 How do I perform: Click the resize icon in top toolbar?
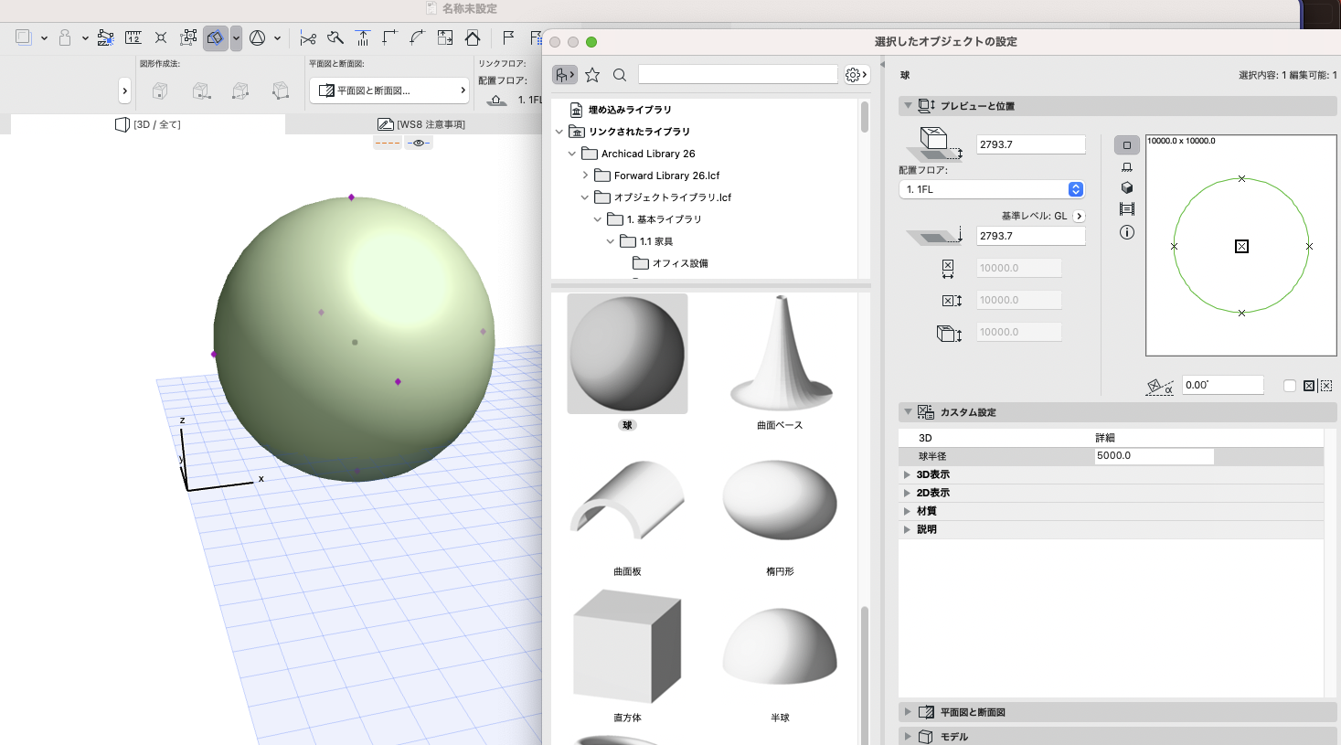click(445, 37)
